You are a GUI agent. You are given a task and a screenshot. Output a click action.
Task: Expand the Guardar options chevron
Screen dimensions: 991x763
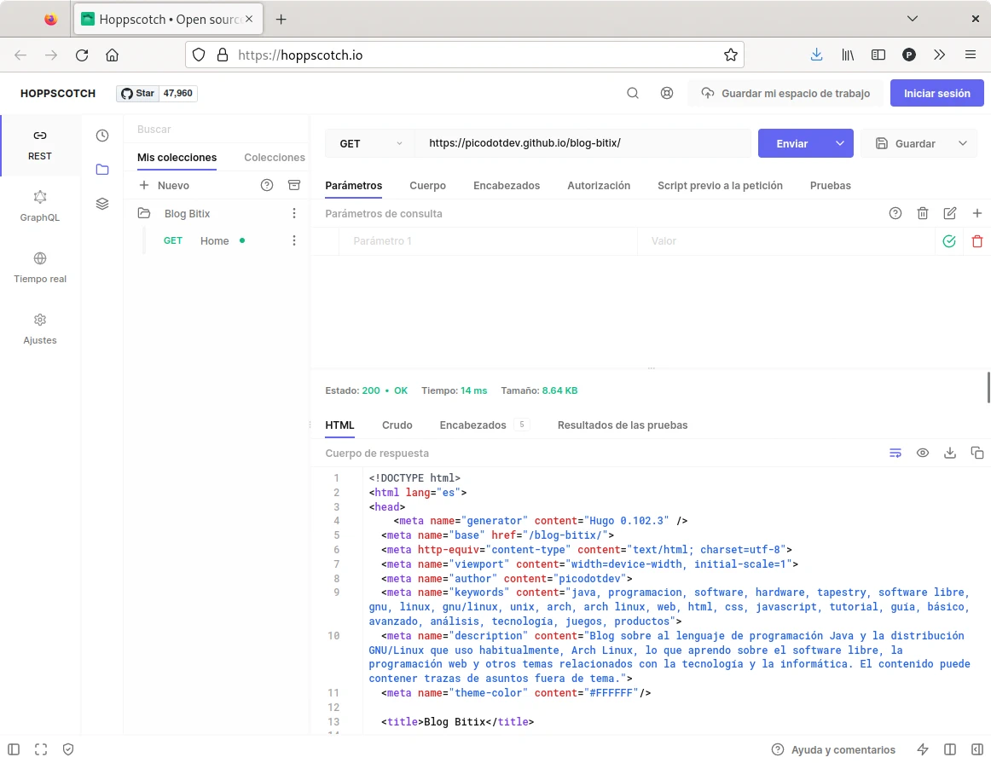pyautogui.click(x=963, y=144)
